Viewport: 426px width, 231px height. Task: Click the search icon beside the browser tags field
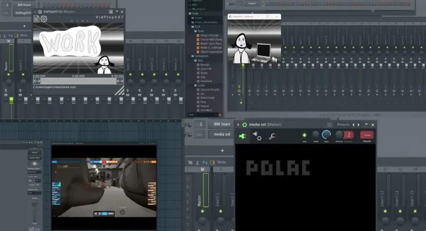pyautogui.click(x=220, y=115)
